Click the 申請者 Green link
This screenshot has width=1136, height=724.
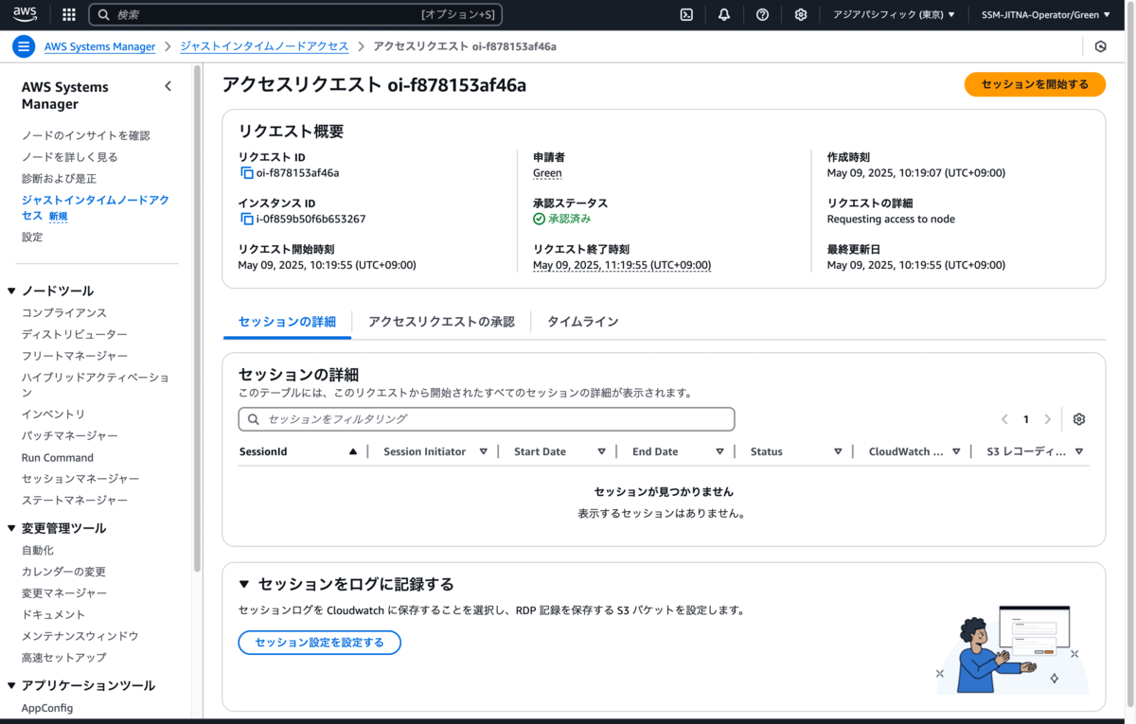click(547, 173)
